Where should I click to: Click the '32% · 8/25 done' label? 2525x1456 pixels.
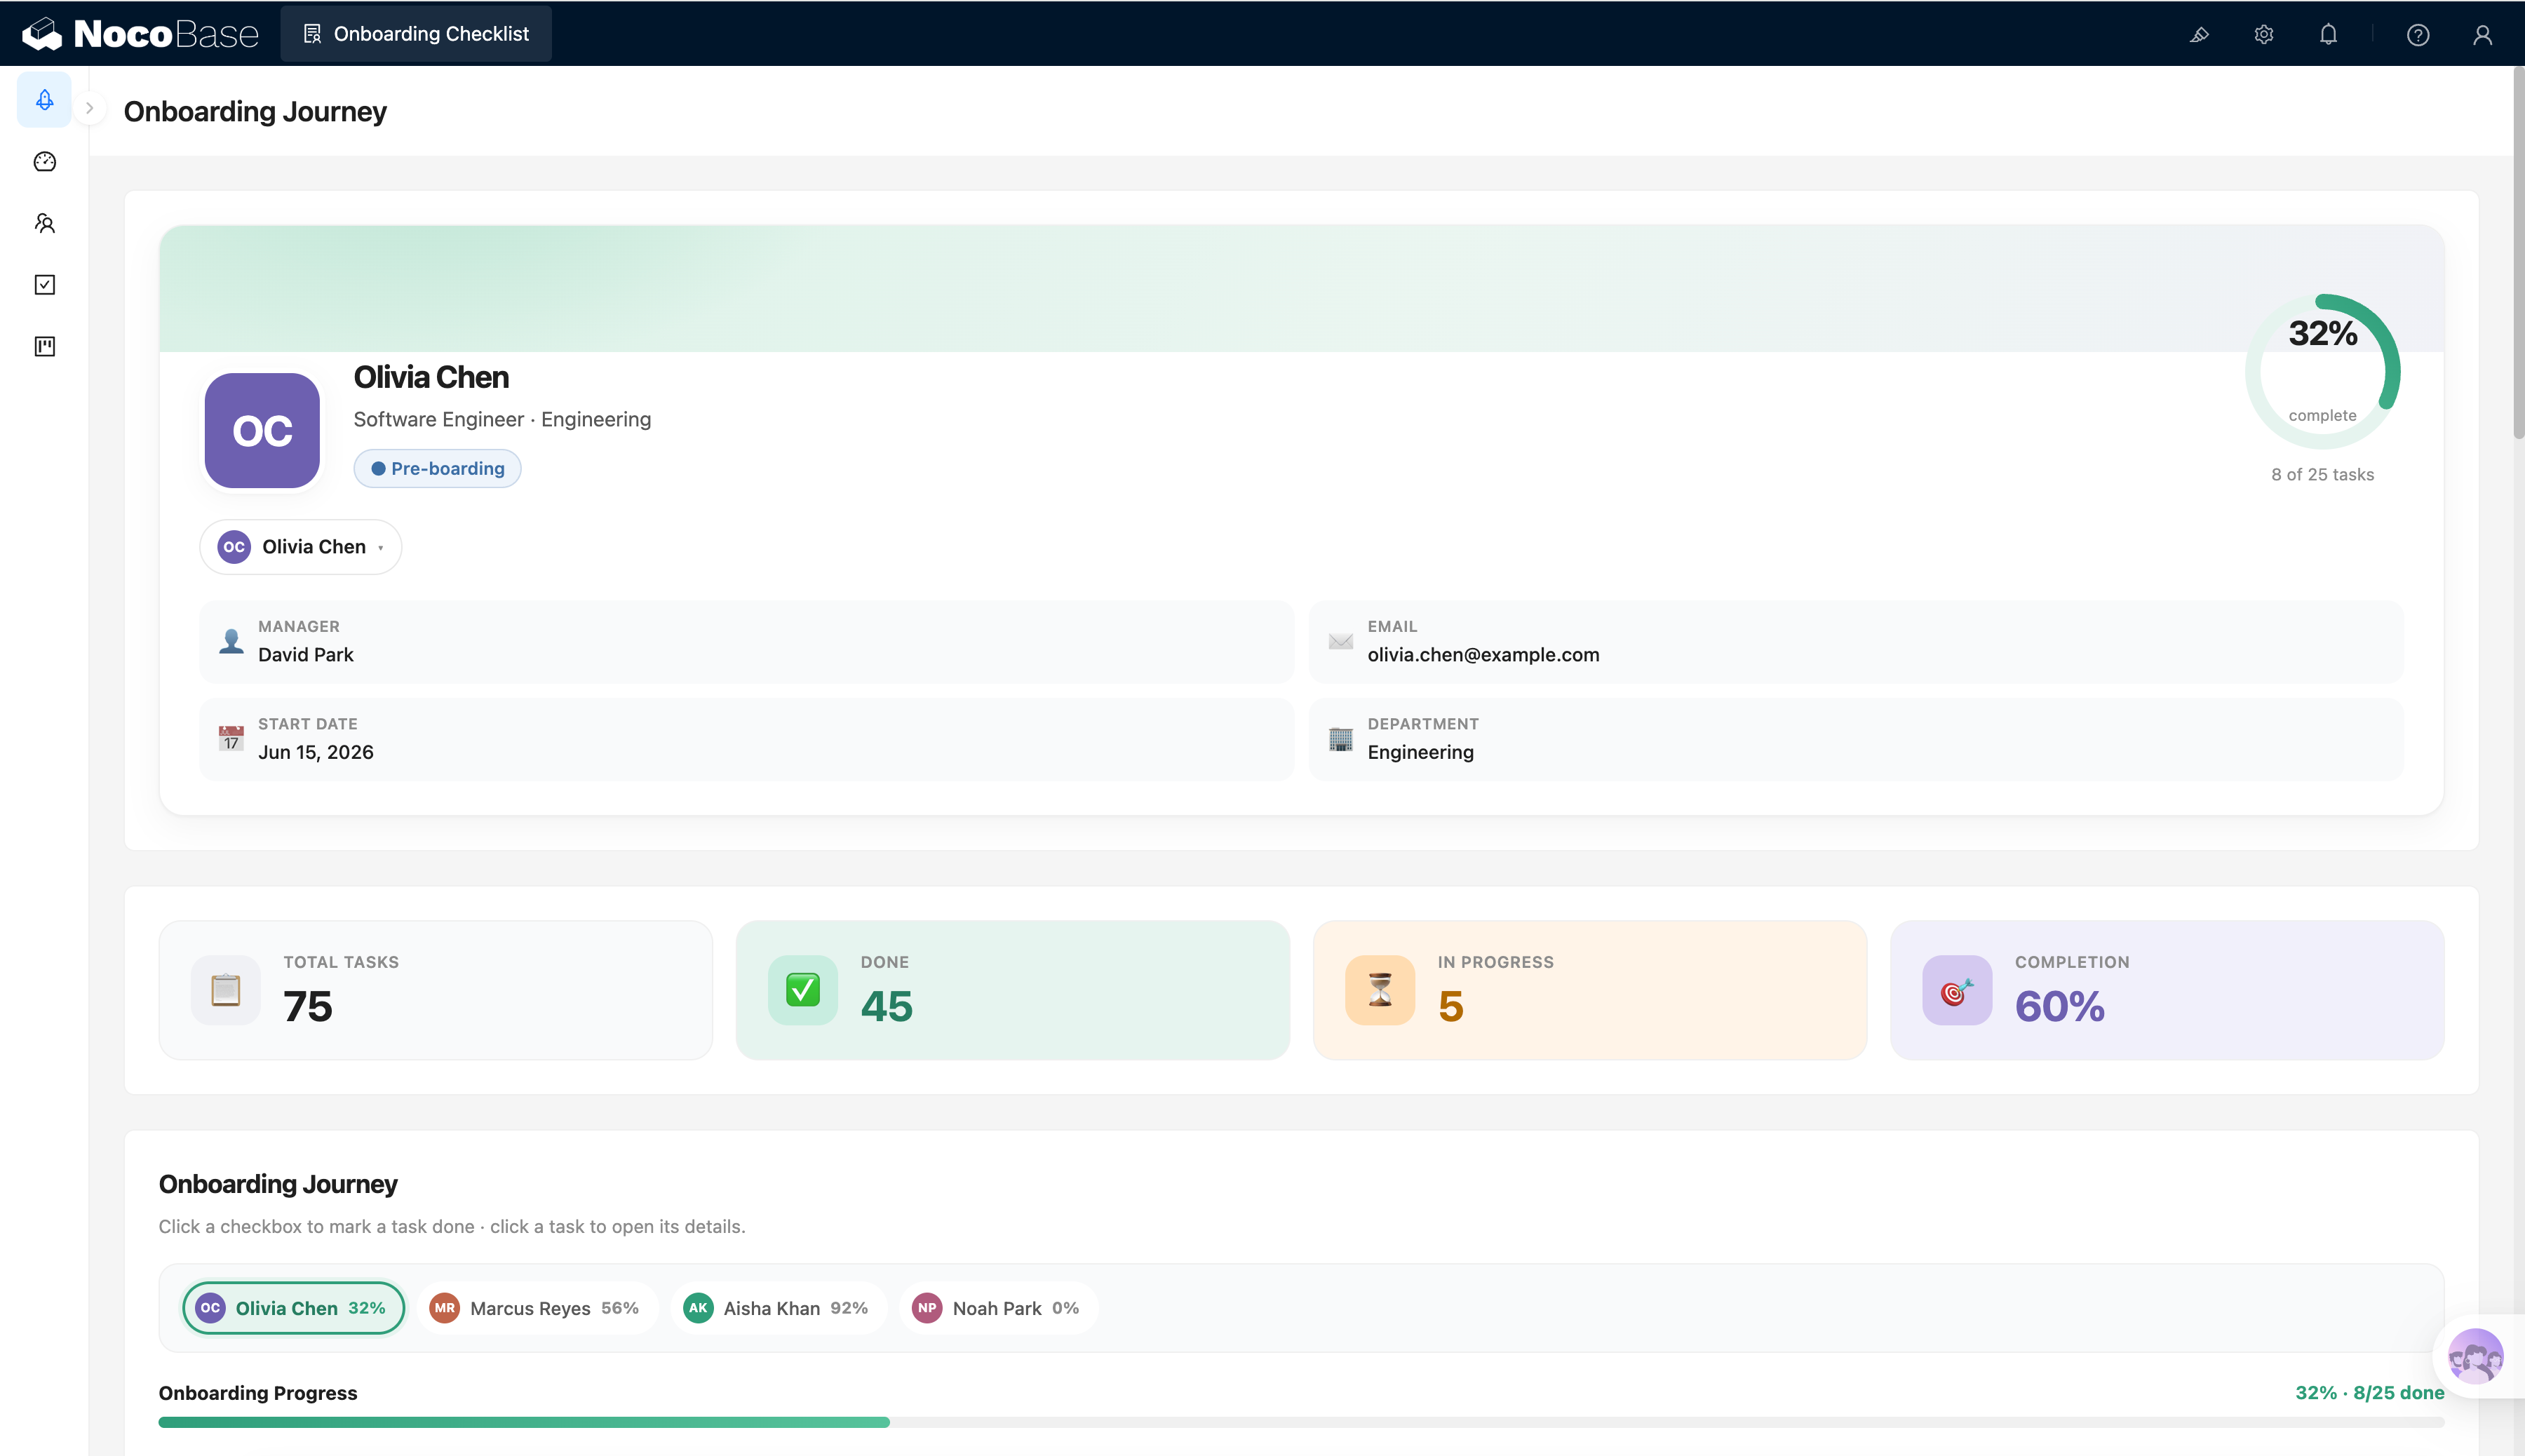click(x=2369, y=1393)
